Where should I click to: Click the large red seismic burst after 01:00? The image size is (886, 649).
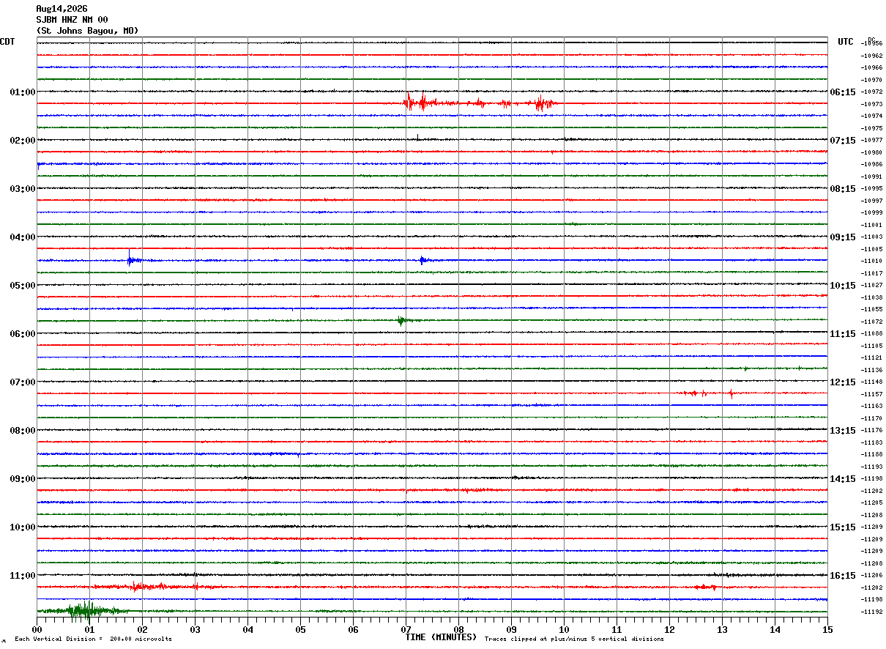tap(480, 103)
